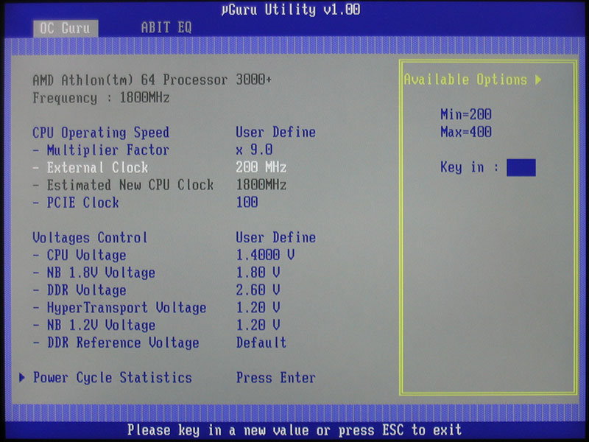Click the Default DDR reference value
The image size is (589, 442).
coord(261,343)
